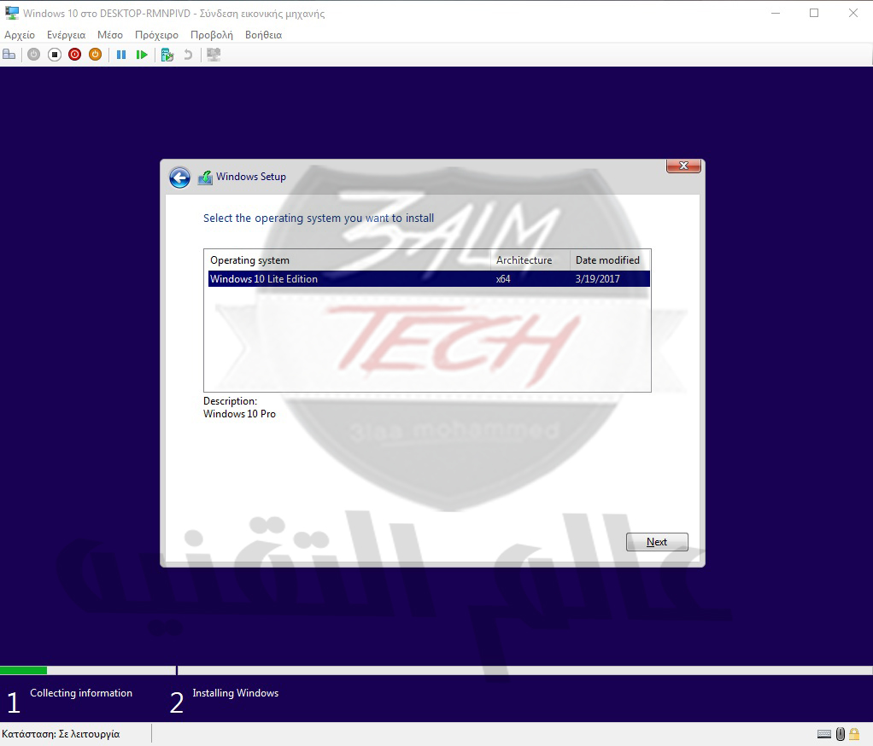873x746 pixels.
Task: Click the Windows Setup title icon
Action: click(206, 178)
